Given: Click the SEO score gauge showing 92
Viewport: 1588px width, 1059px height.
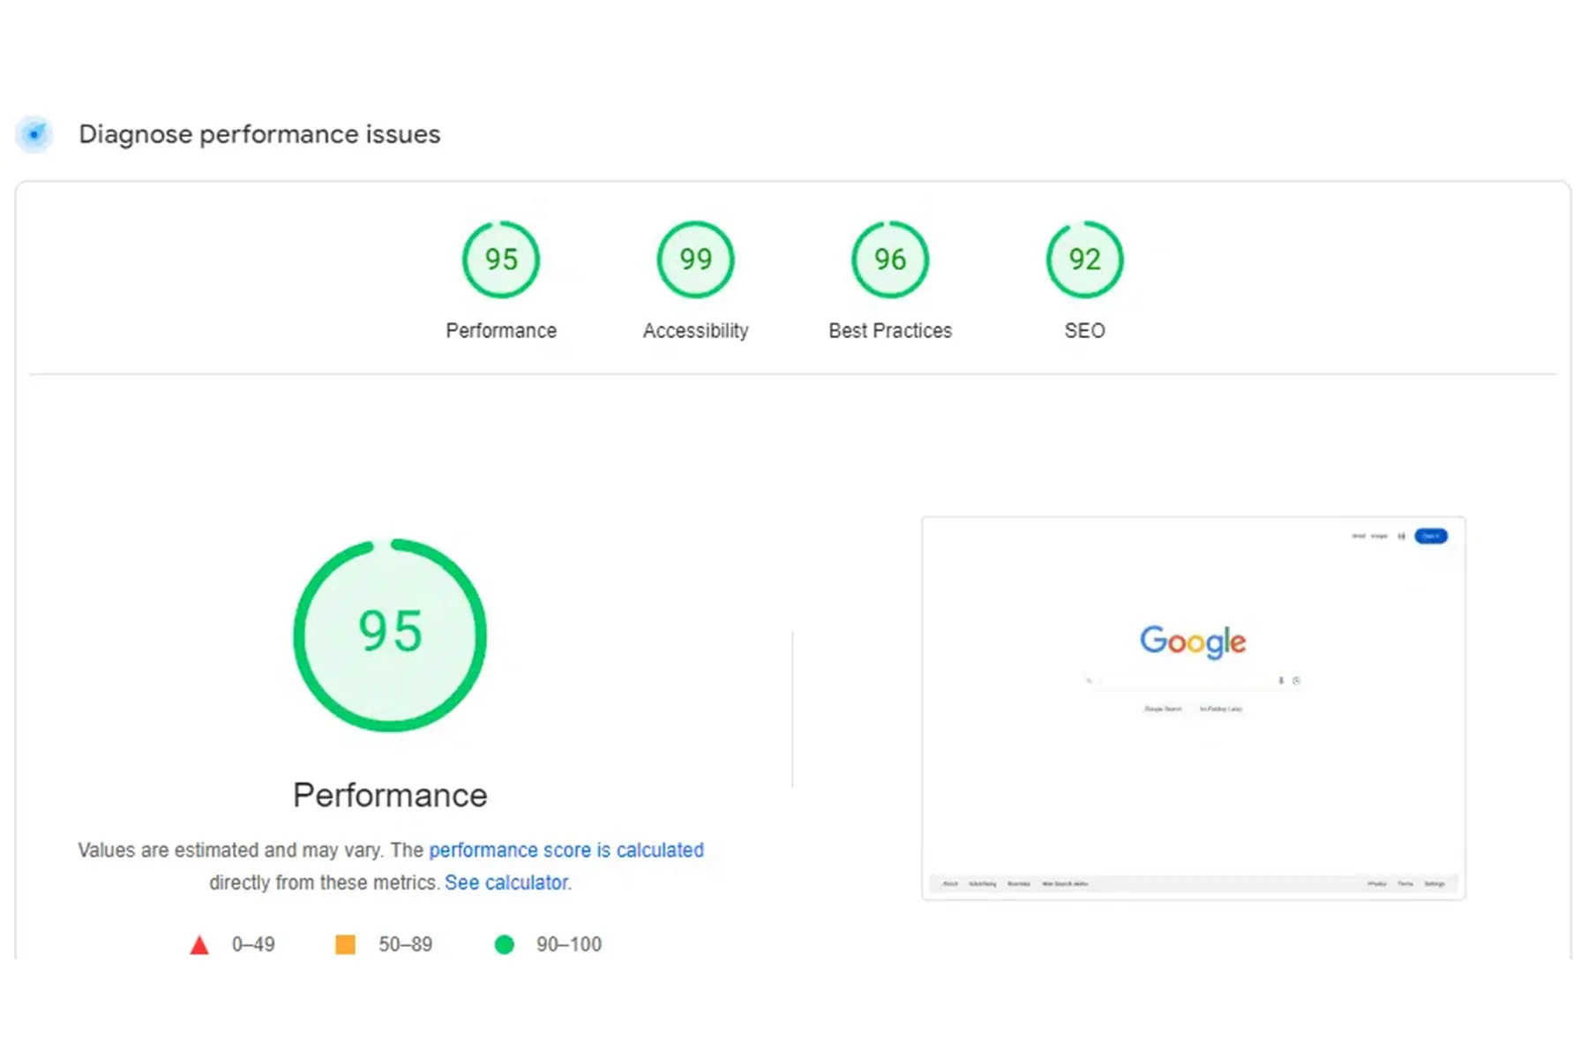Looking at the screenshot, I should (1084, 259).
